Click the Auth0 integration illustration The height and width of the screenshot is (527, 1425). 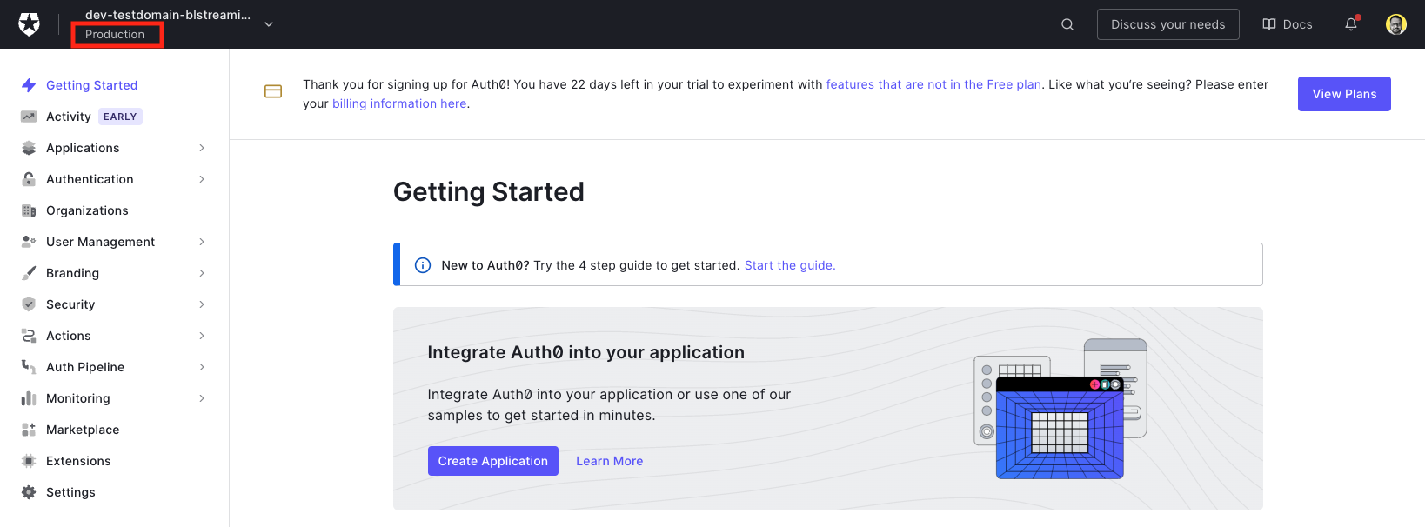click(1060, 409)
